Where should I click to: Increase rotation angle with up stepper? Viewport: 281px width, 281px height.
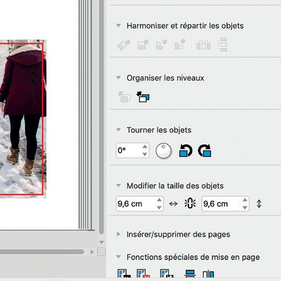click(145, 147)
